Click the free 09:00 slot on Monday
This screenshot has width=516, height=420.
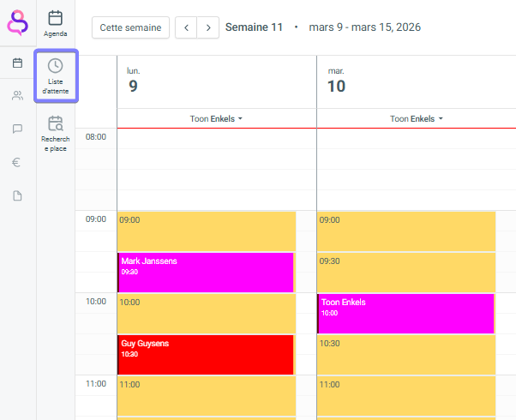click(x=206, y=231)
